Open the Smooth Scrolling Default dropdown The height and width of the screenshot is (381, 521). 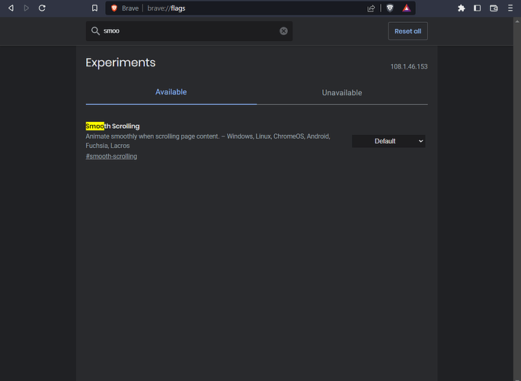coord(388,141)
